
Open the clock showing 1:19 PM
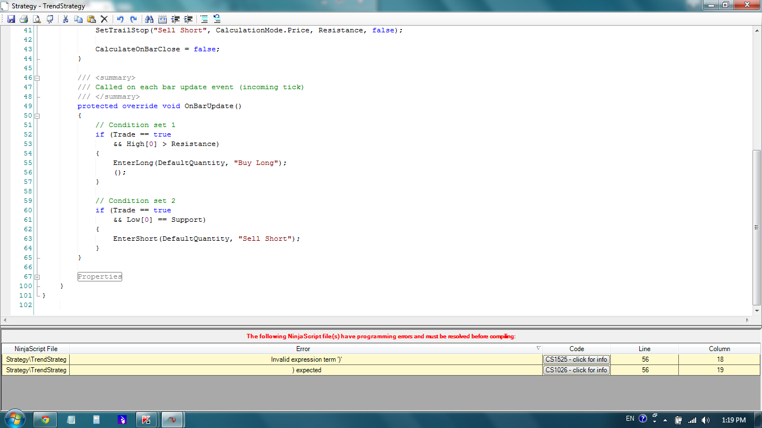click(x=734, y=420)
